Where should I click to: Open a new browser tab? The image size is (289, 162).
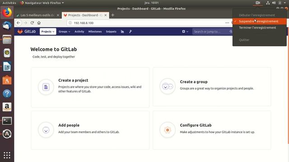113,15
